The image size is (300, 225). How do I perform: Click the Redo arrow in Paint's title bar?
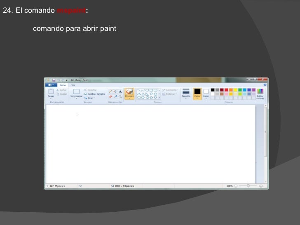tap(63, 80)
